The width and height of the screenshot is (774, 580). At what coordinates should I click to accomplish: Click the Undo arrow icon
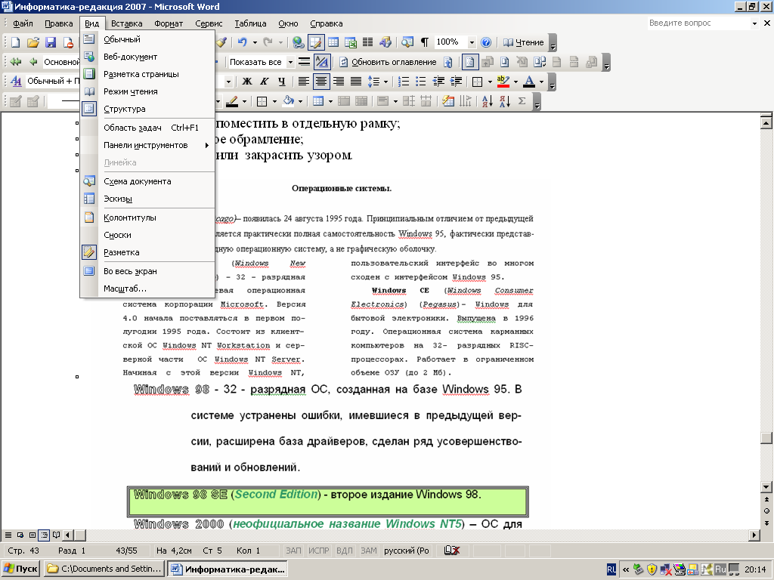242,42
